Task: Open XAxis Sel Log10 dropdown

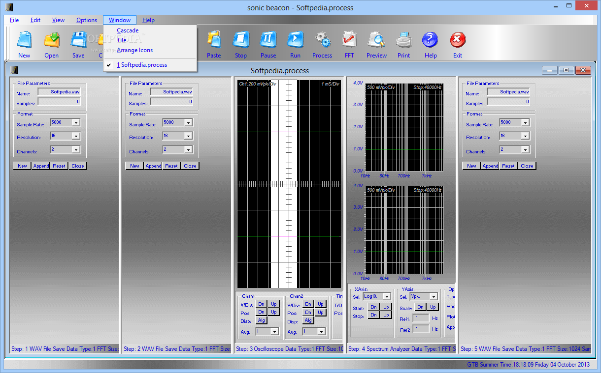Action: [387, 297]
